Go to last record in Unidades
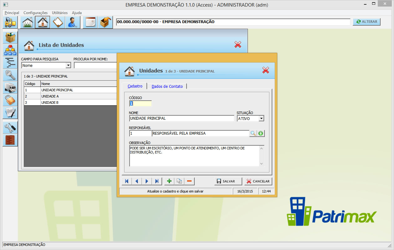Screen dimensions: 394x250 pyautogui.click(x=156, y=181)
